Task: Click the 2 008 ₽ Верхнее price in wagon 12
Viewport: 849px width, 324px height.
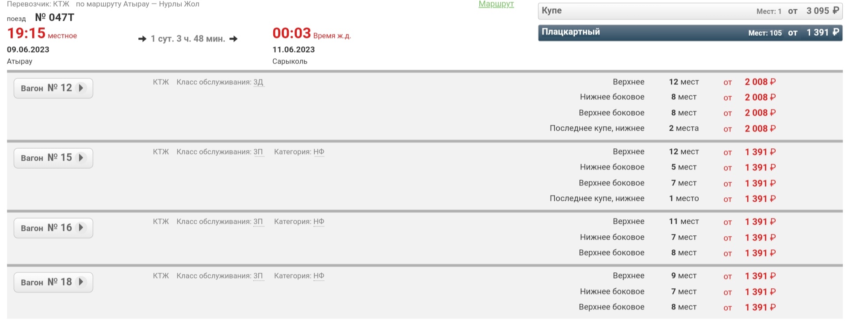Action: [760, 82]
